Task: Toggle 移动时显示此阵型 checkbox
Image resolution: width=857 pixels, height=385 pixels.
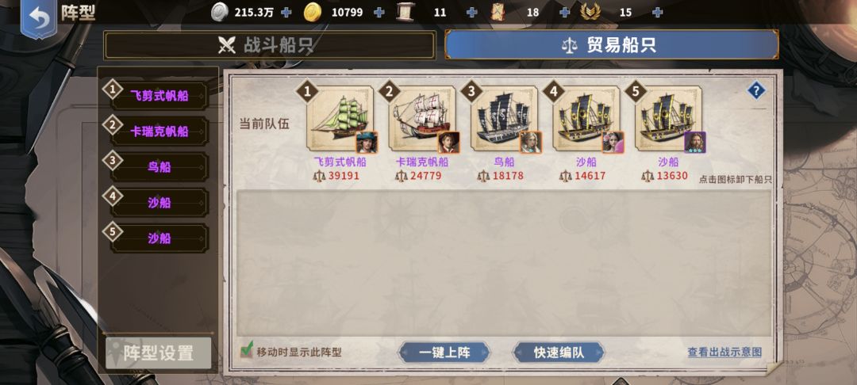Action: 247,350
